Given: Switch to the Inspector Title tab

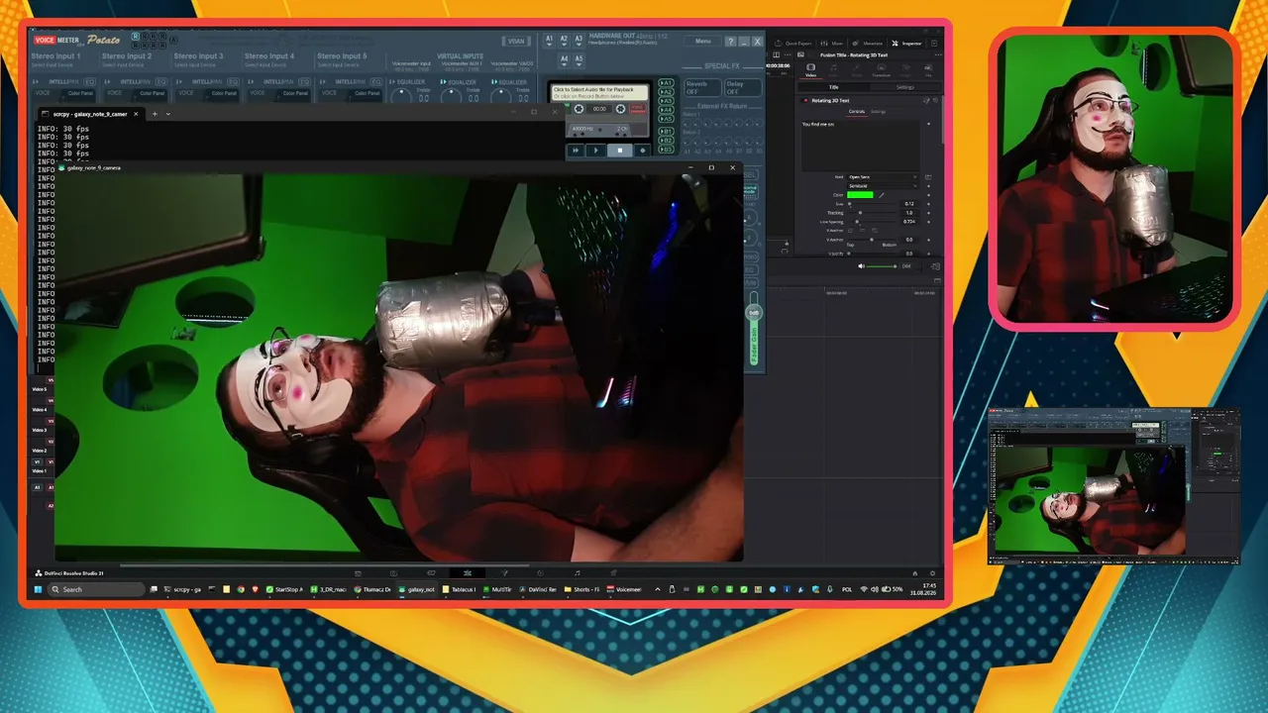Looking at the screenshot, I should click(833, 87).
